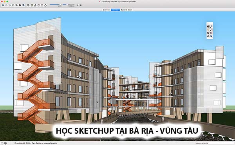The image size is (235, 145).
Task: Select the highlighted Corridor scene tab
Action: click(x=115, y=10)
